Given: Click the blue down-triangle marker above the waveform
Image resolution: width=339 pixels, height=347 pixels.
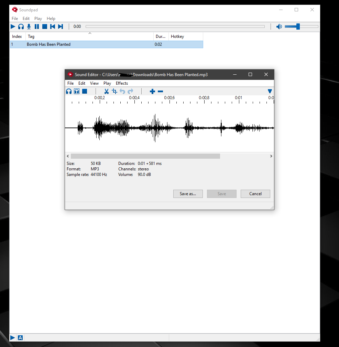Looking at the screenshot, I should 270,91.
